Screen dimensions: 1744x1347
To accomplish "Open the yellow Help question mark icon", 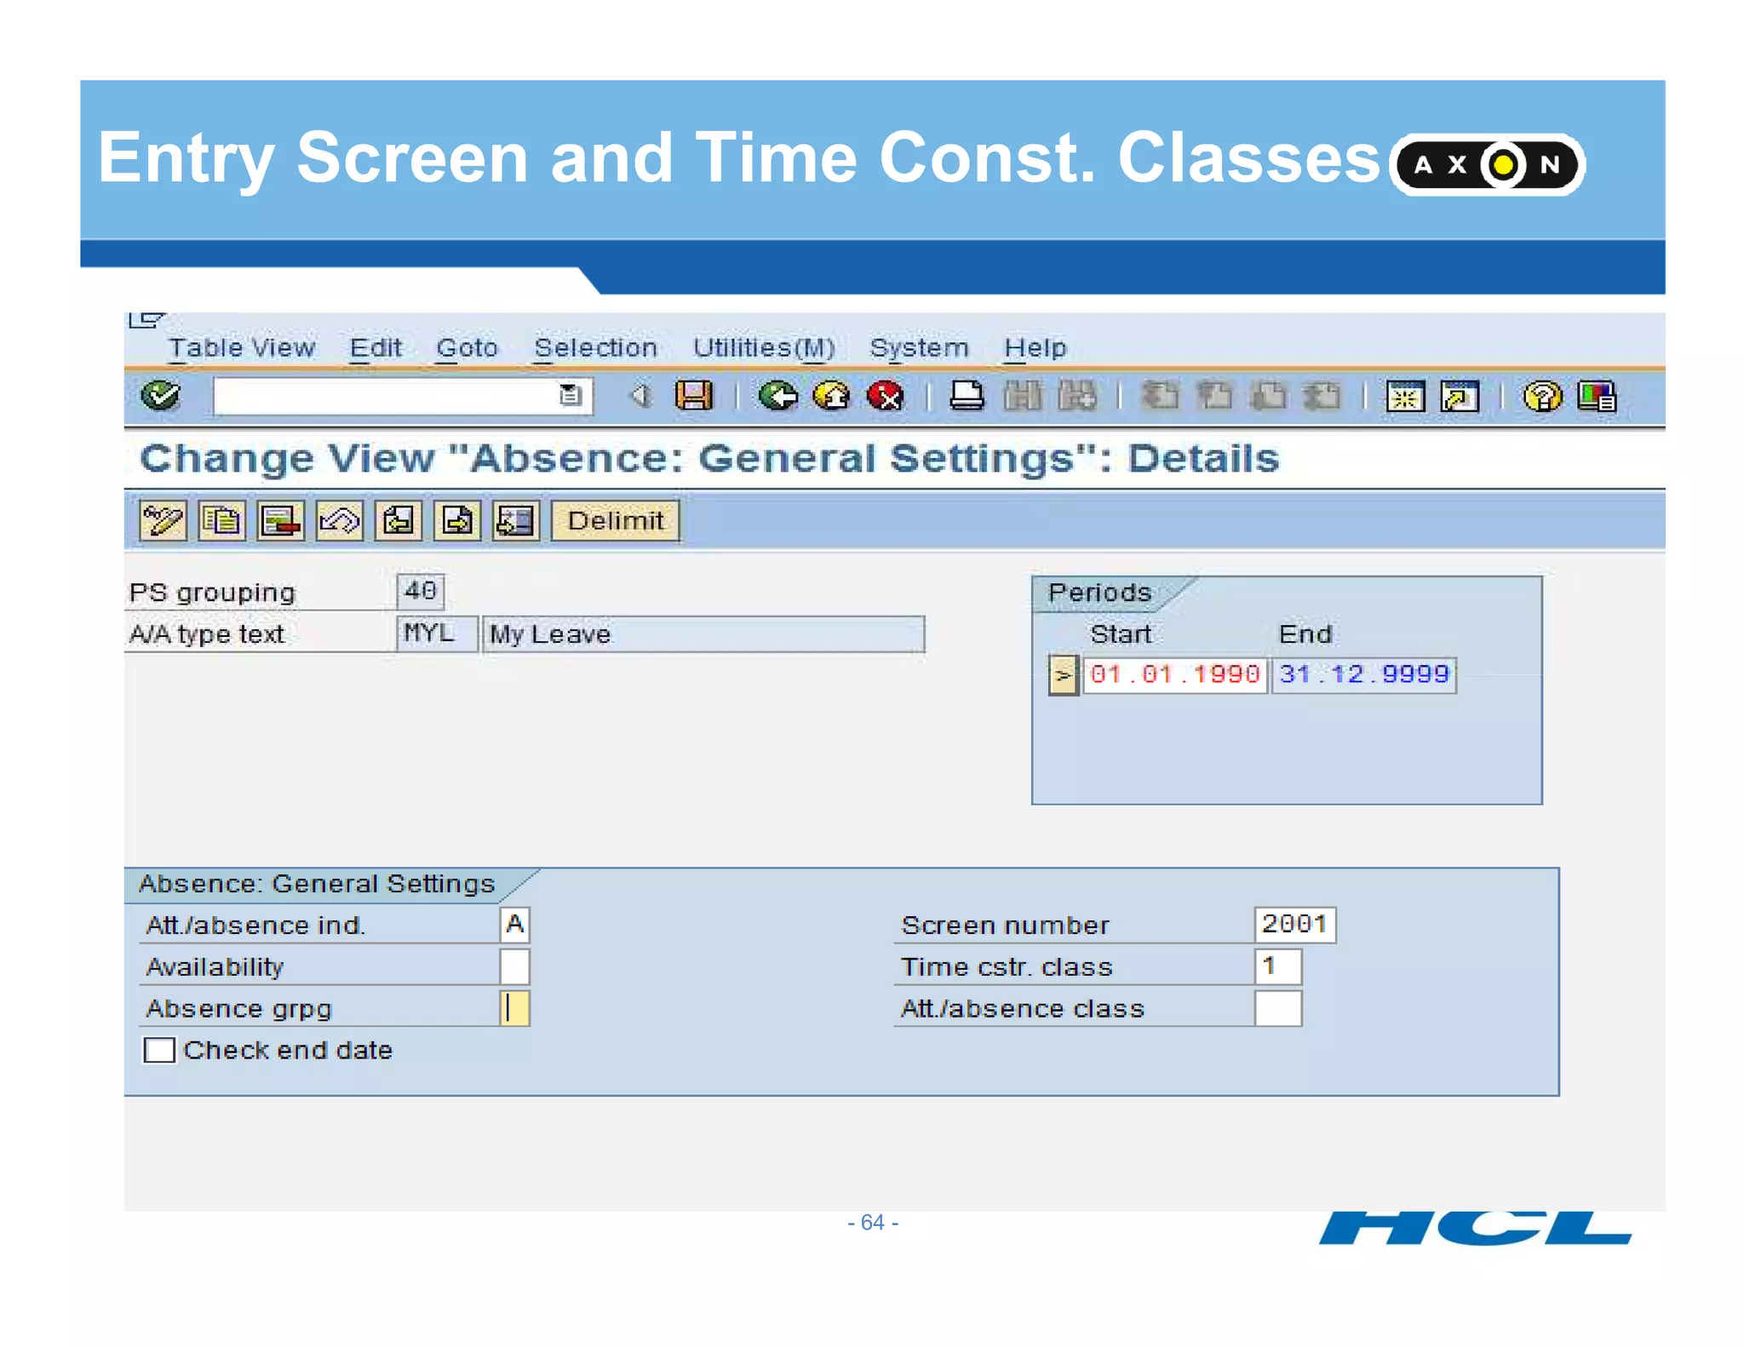I will pos(1542,396).
